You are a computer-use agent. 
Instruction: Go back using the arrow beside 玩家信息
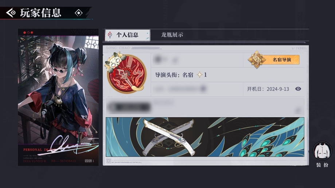pos(11,13)
